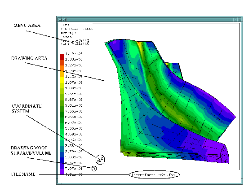Click the rightmost title bar button
244x187 pixels.
[x=240, y=20]
